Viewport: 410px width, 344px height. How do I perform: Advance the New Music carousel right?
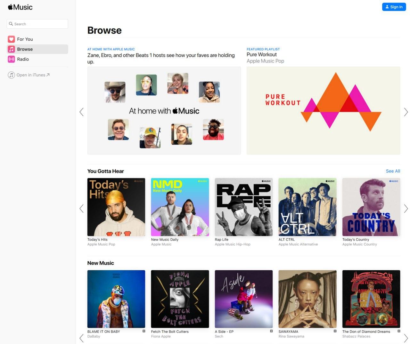point(406,338)
